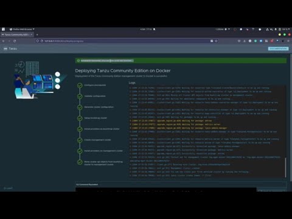Click the browser forward arrow
This screenshot has width=292, height=219.
click(x=9, y=41)
